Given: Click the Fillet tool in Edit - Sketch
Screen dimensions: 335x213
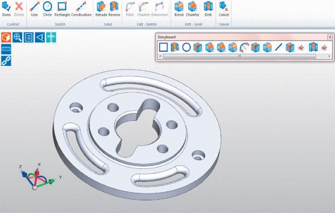Looking at the screenshot, I should click(130, 9).
